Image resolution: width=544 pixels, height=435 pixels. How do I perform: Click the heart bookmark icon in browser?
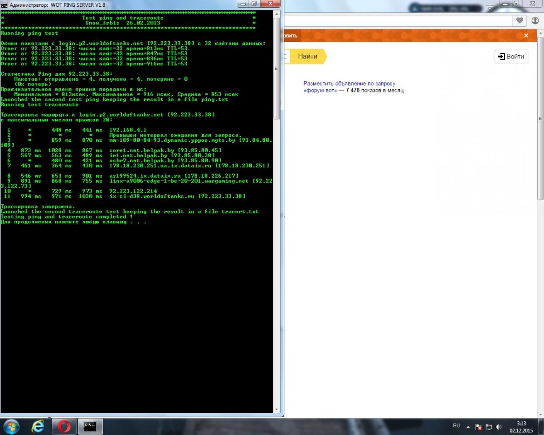[520, 20]
